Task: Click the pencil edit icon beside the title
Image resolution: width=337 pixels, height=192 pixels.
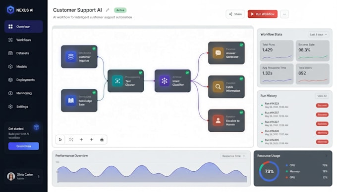Action: [x=108, y=10]
